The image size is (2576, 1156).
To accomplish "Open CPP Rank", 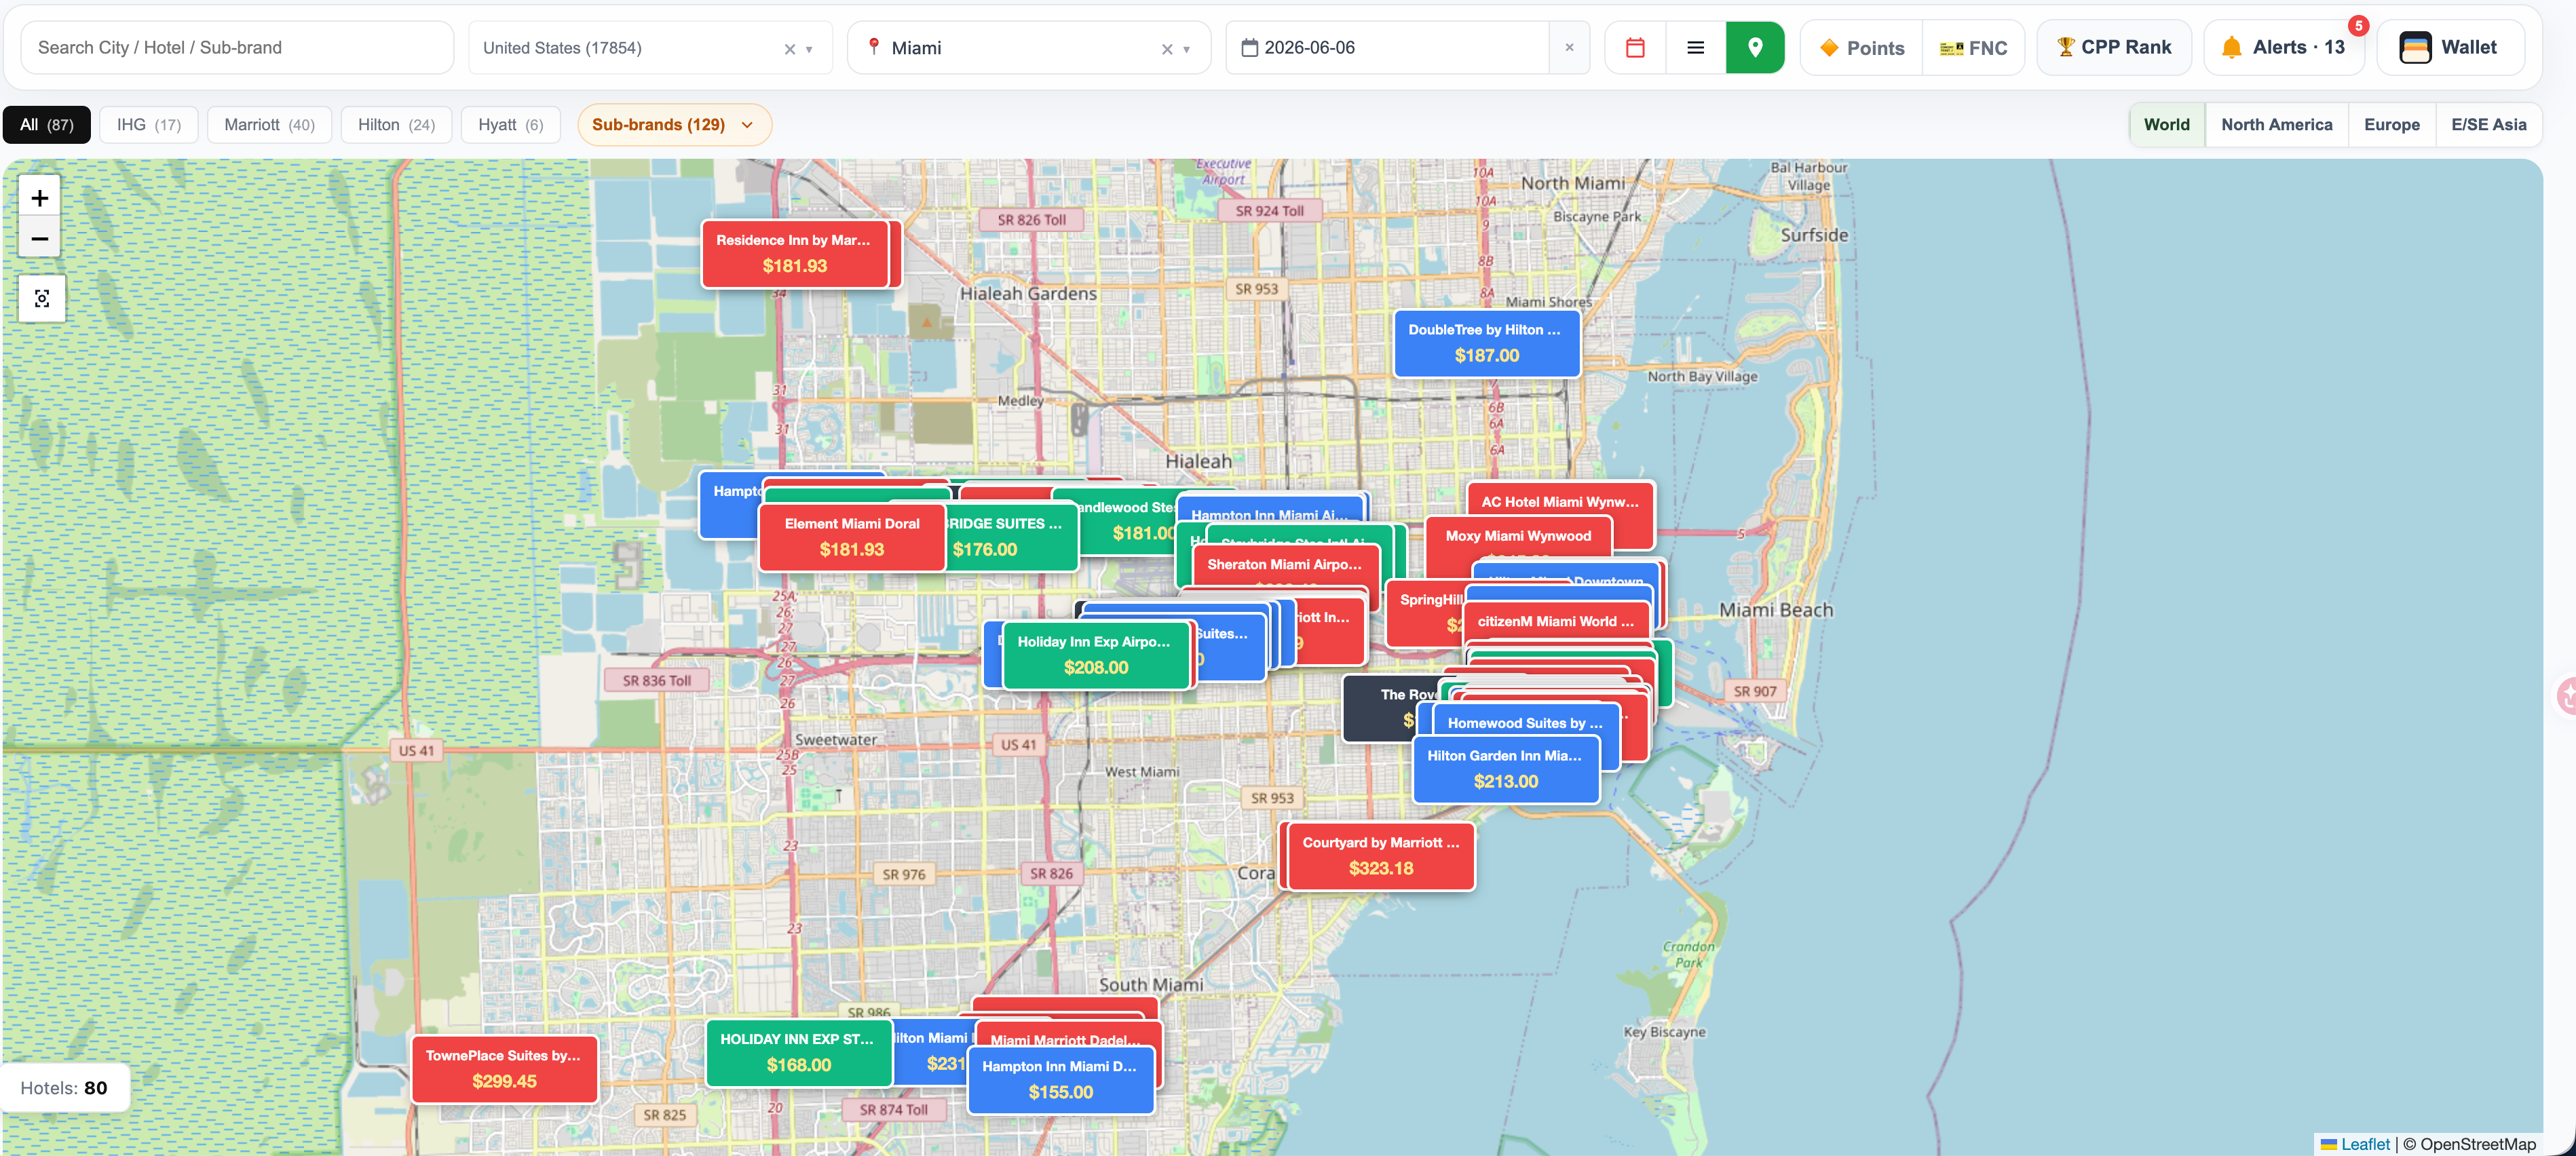I will (2113, 47).
